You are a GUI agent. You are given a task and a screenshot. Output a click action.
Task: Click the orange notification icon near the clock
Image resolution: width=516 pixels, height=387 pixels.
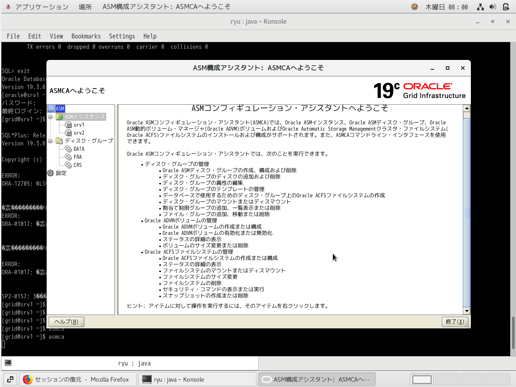coord(415,7)
